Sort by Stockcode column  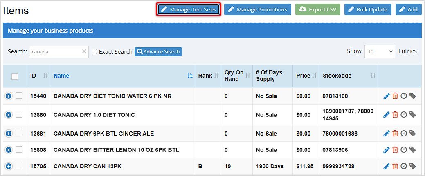(349, 76)
